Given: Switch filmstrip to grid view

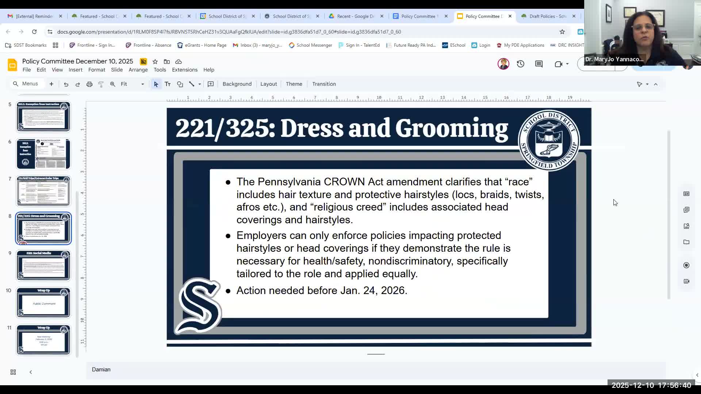Looking at the screenshot, I should click(x=13, y=372).
